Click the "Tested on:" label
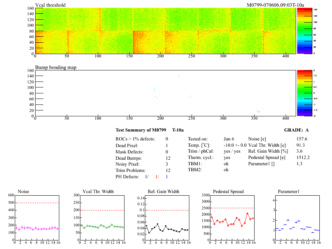The height and width of the screenshot is (249, 332). pyautogui.click(x=198, y=139)
